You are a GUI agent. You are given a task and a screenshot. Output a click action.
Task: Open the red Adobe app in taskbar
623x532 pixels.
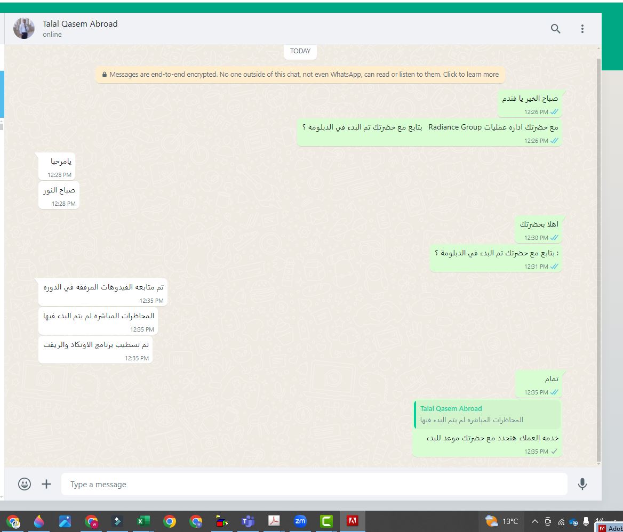point(353,521)
